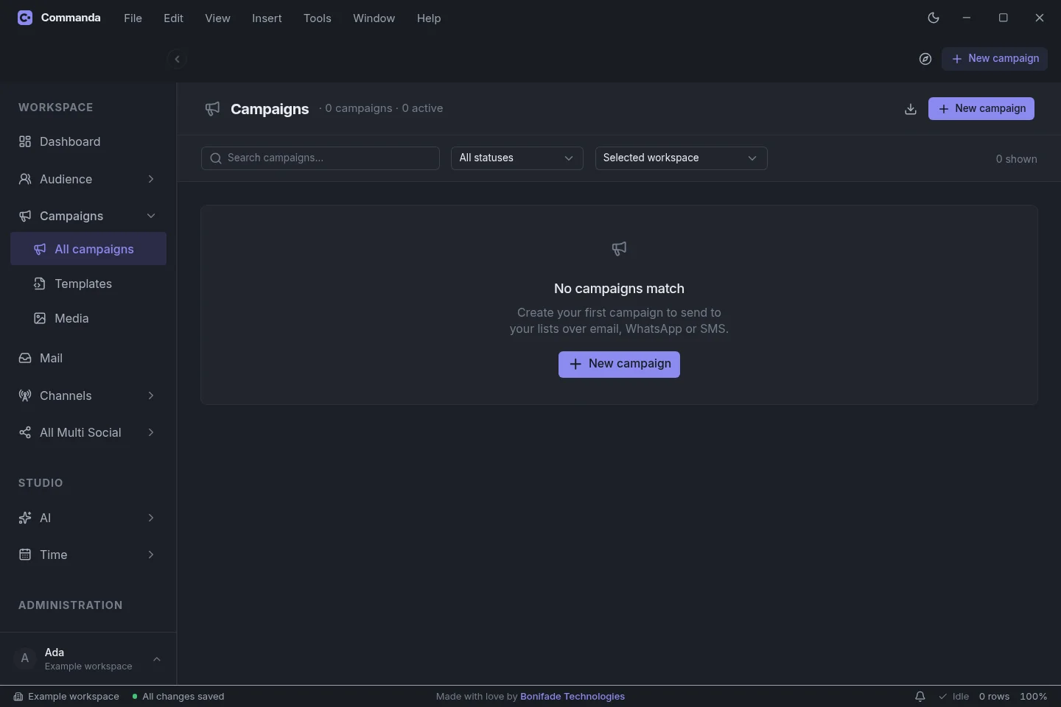Click the purple header New campaign button
The image size is (1061, 707).
tap(981, 109)
